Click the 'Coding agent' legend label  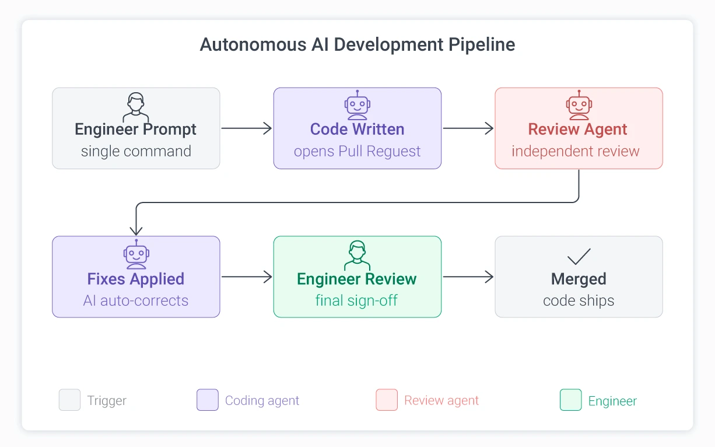click(x=262, y=401)
